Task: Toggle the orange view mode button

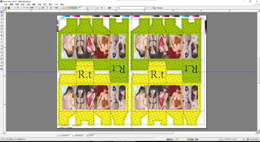Action: click(x=67, y=8)
